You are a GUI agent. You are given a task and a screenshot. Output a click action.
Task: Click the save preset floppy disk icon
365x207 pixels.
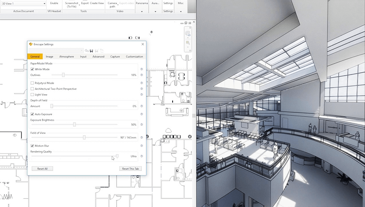point(92,51)
